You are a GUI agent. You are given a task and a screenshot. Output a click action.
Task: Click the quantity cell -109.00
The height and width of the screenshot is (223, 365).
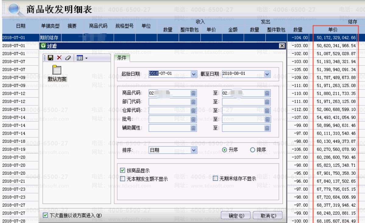point(298,77)
